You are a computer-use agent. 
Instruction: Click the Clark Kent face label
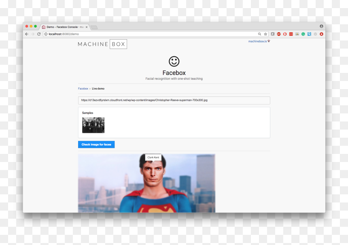(153, 157)
